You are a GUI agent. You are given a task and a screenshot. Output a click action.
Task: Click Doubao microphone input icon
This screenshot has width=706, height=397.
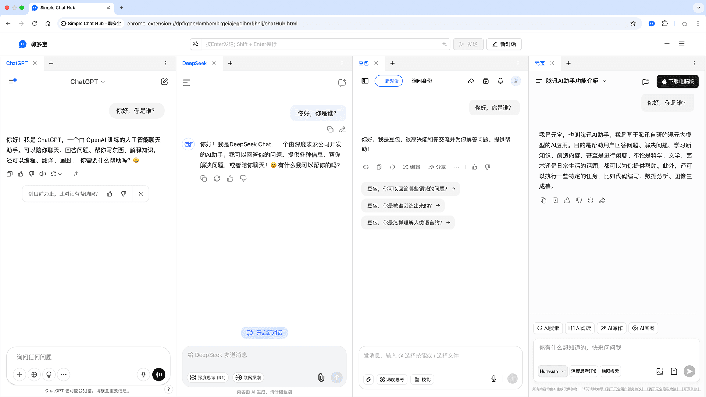(494, 379)
